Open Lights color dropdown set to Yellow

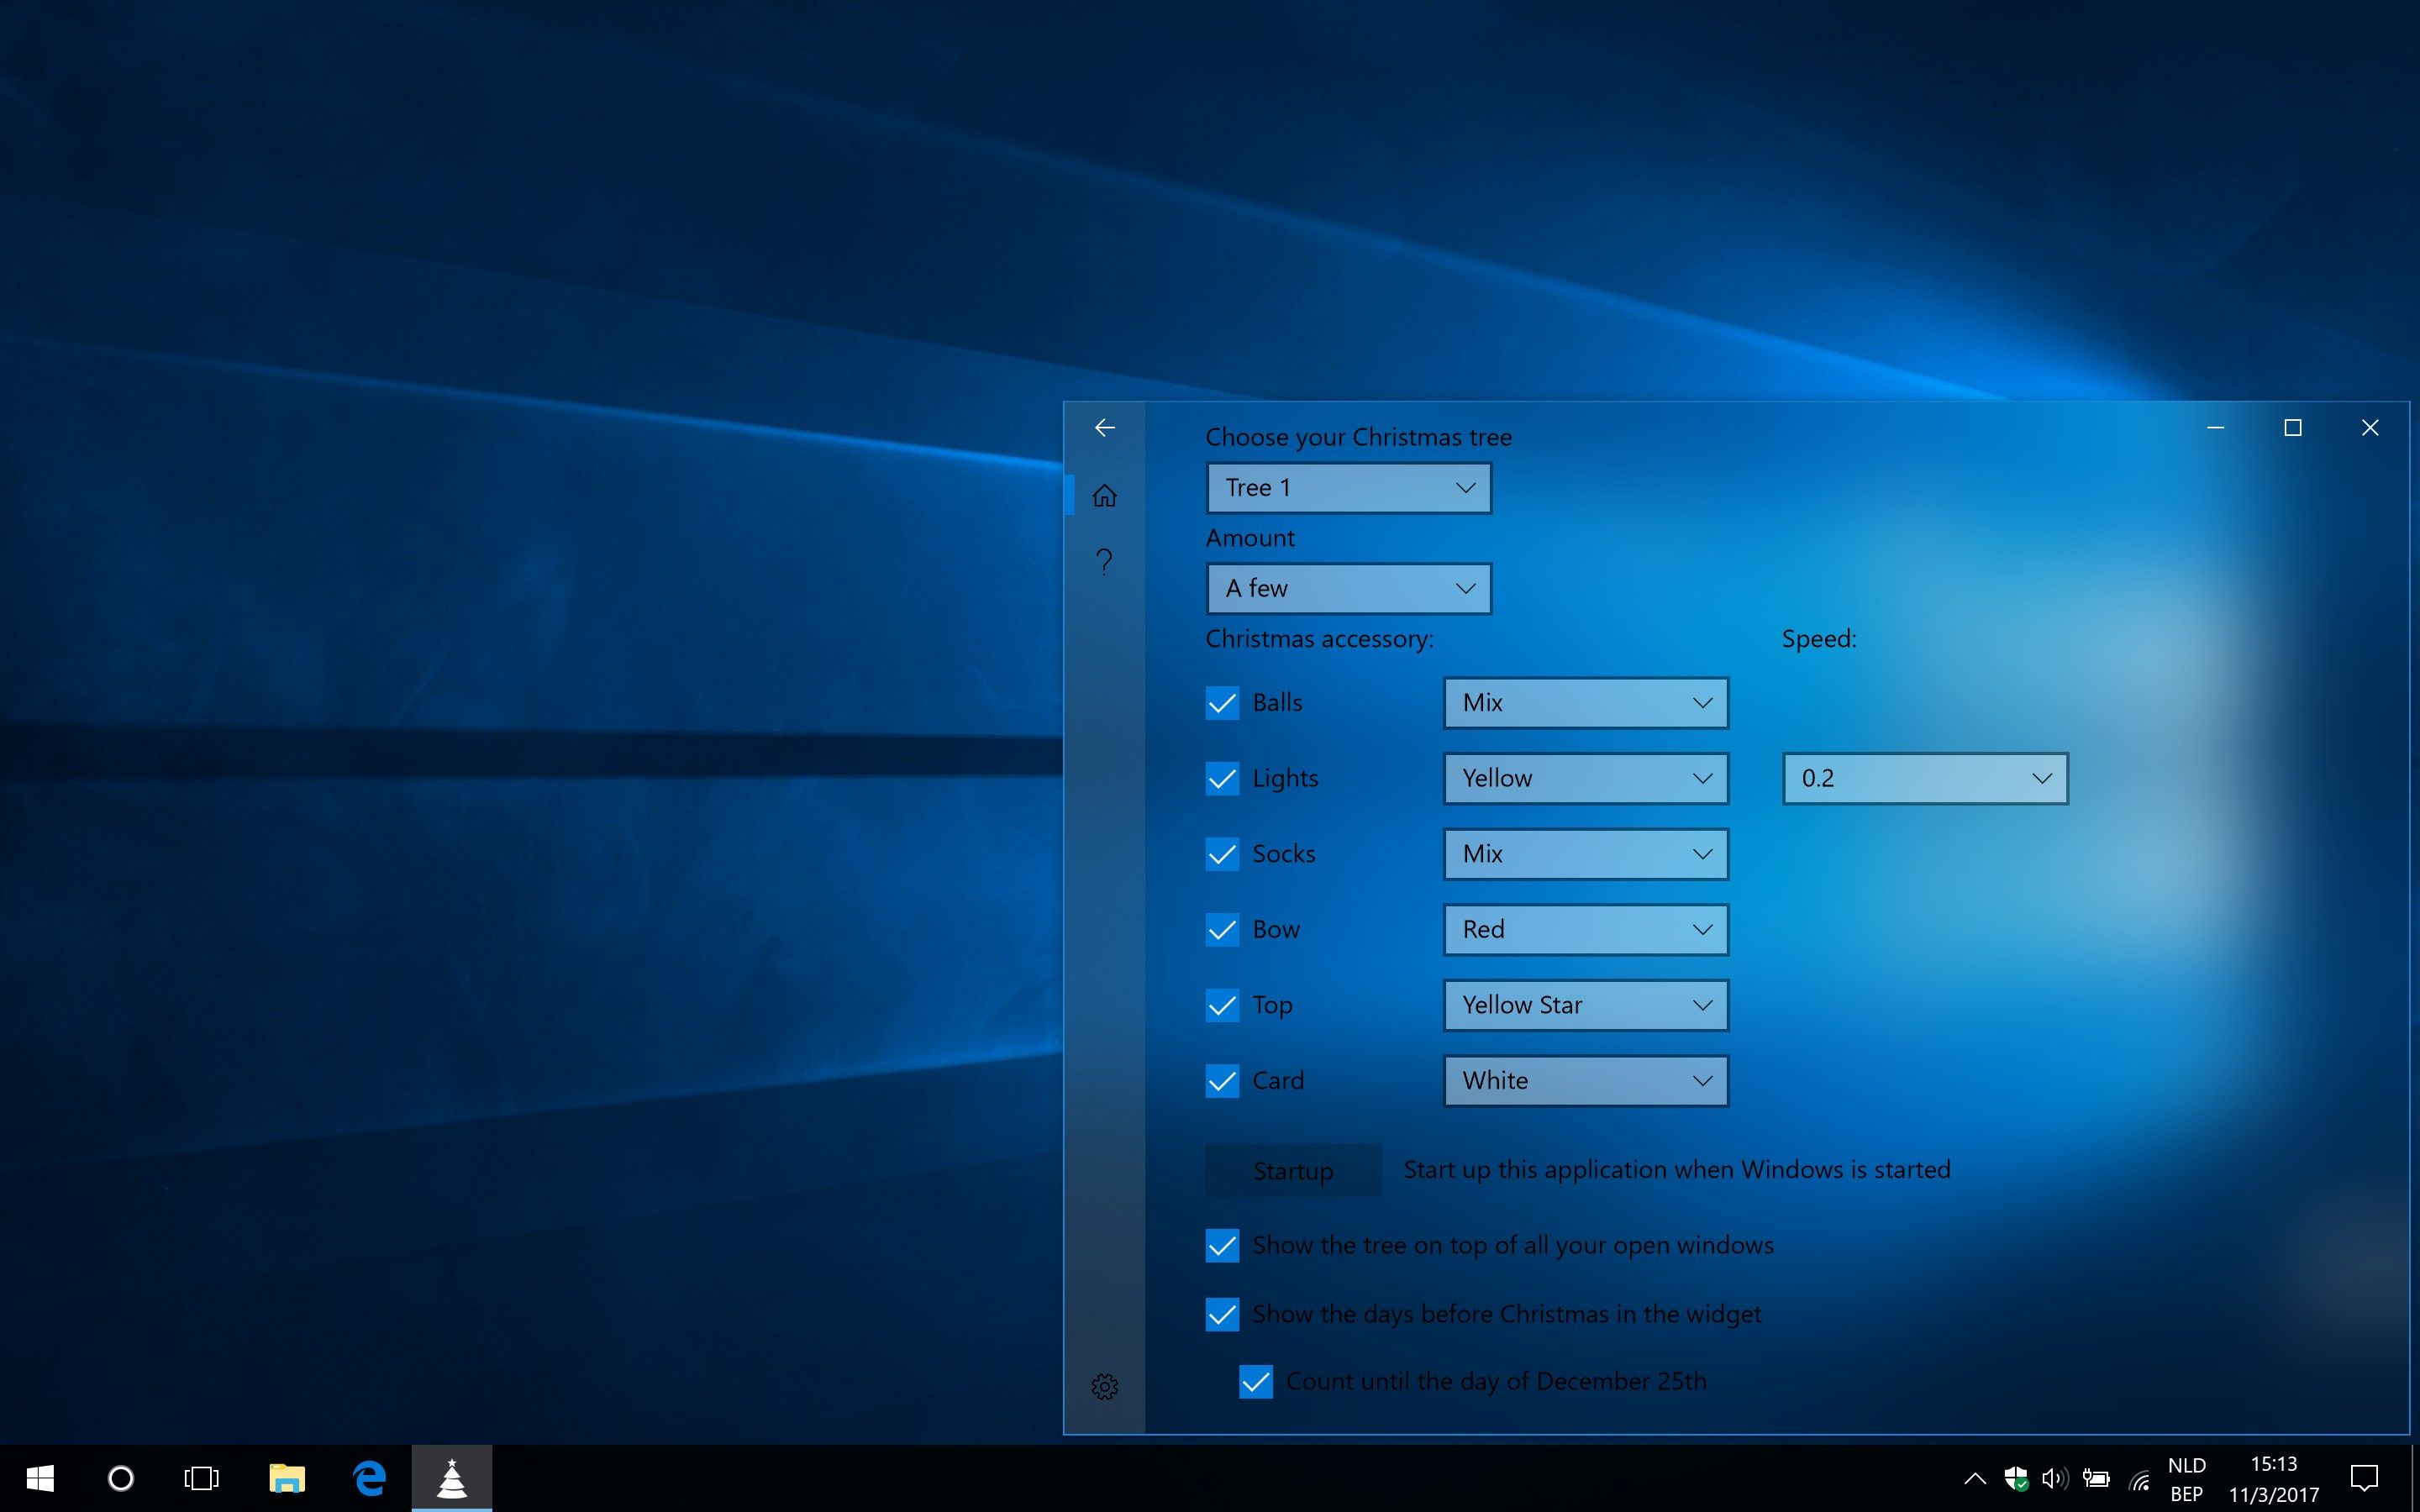click(1586, 778)
